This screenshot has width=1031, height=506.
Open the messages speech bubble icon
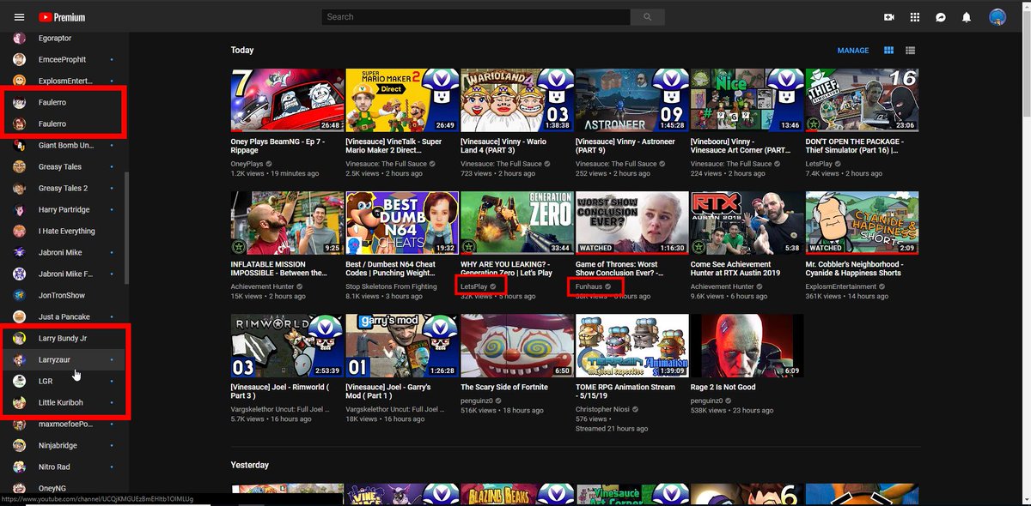(x=941, y=17)
